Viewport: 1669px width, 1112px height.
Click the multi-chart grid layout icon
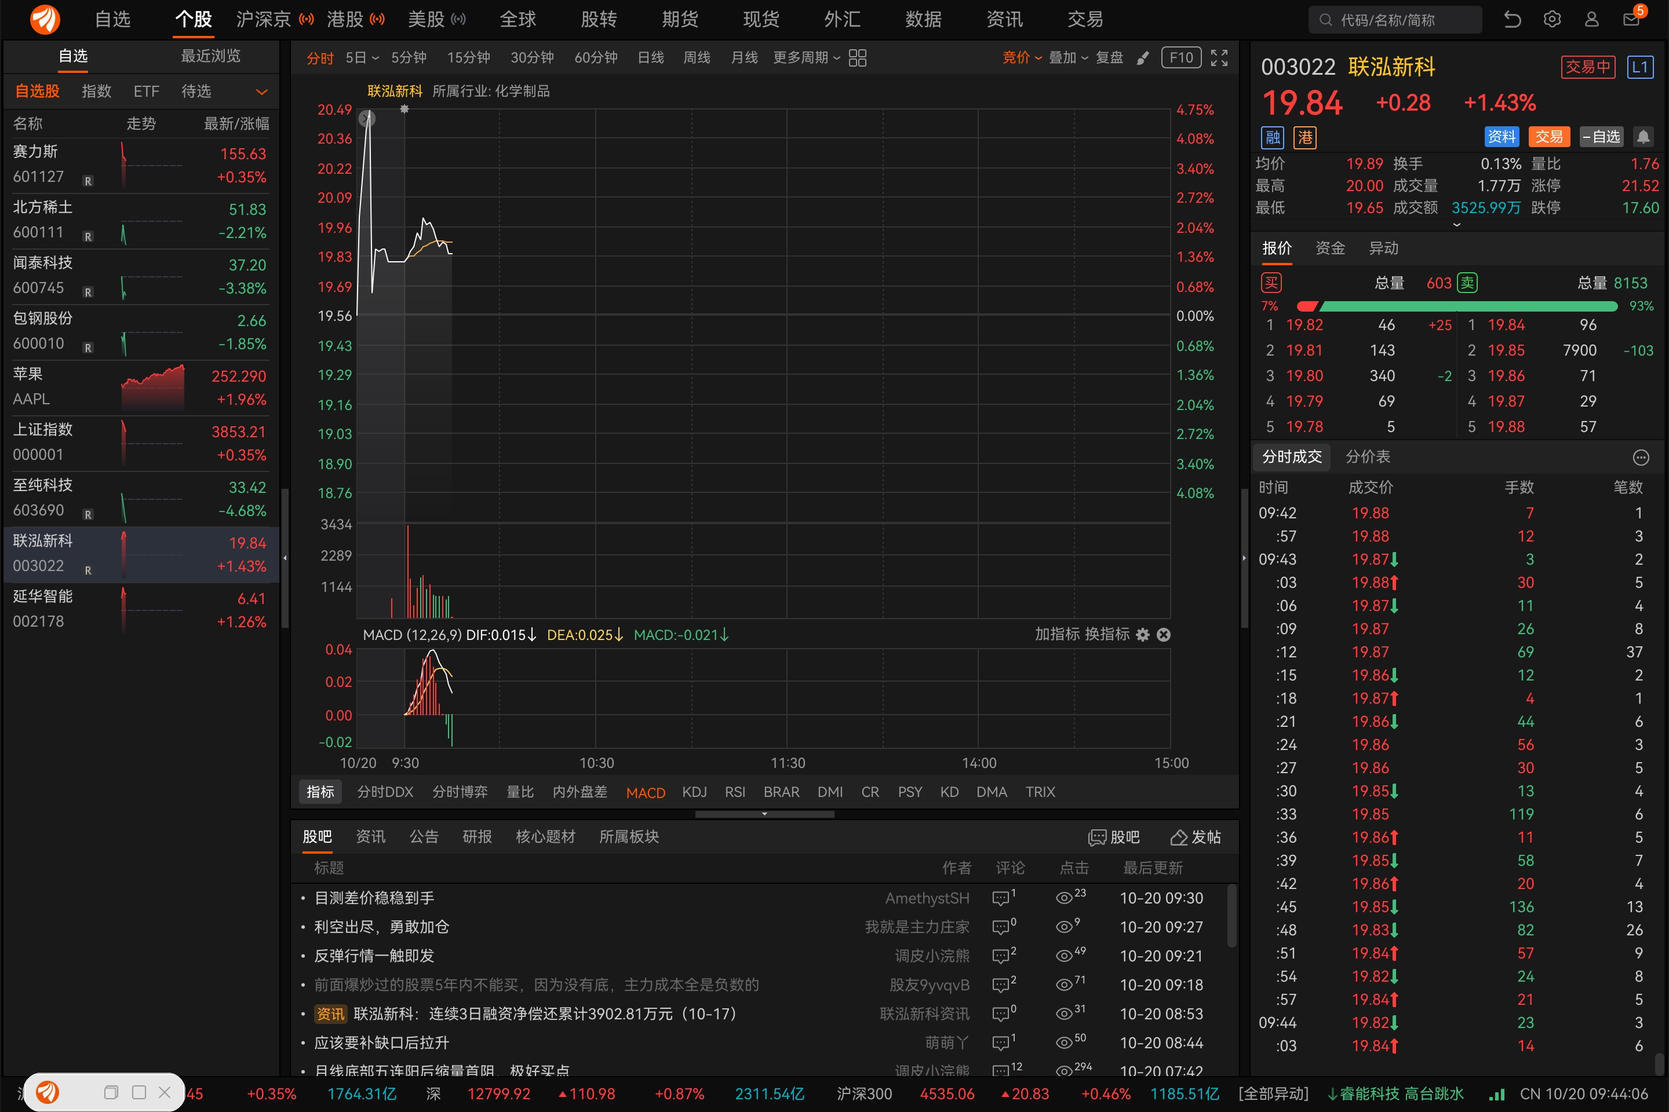857,58
